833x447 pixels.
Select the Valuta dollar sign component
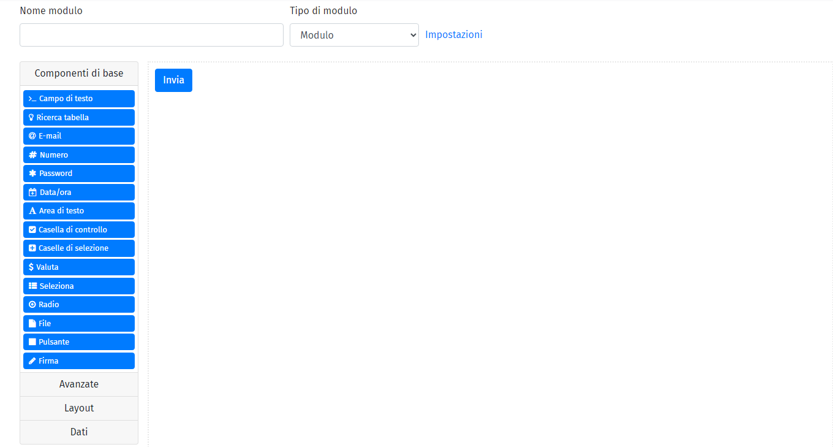point(78,267)
